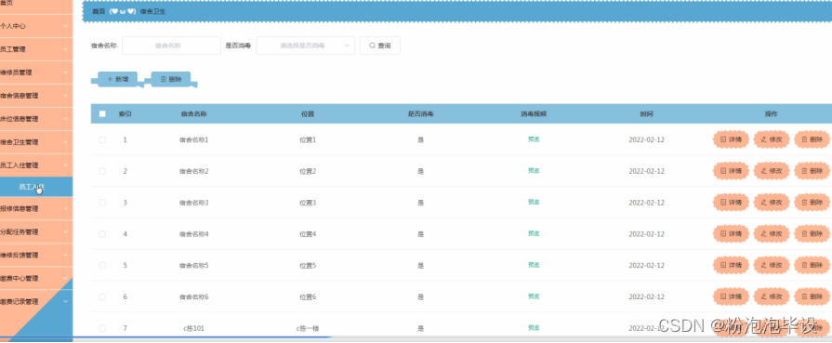Check the checkbox for row 2
832x343 pixels.
[x=102, y=171]
